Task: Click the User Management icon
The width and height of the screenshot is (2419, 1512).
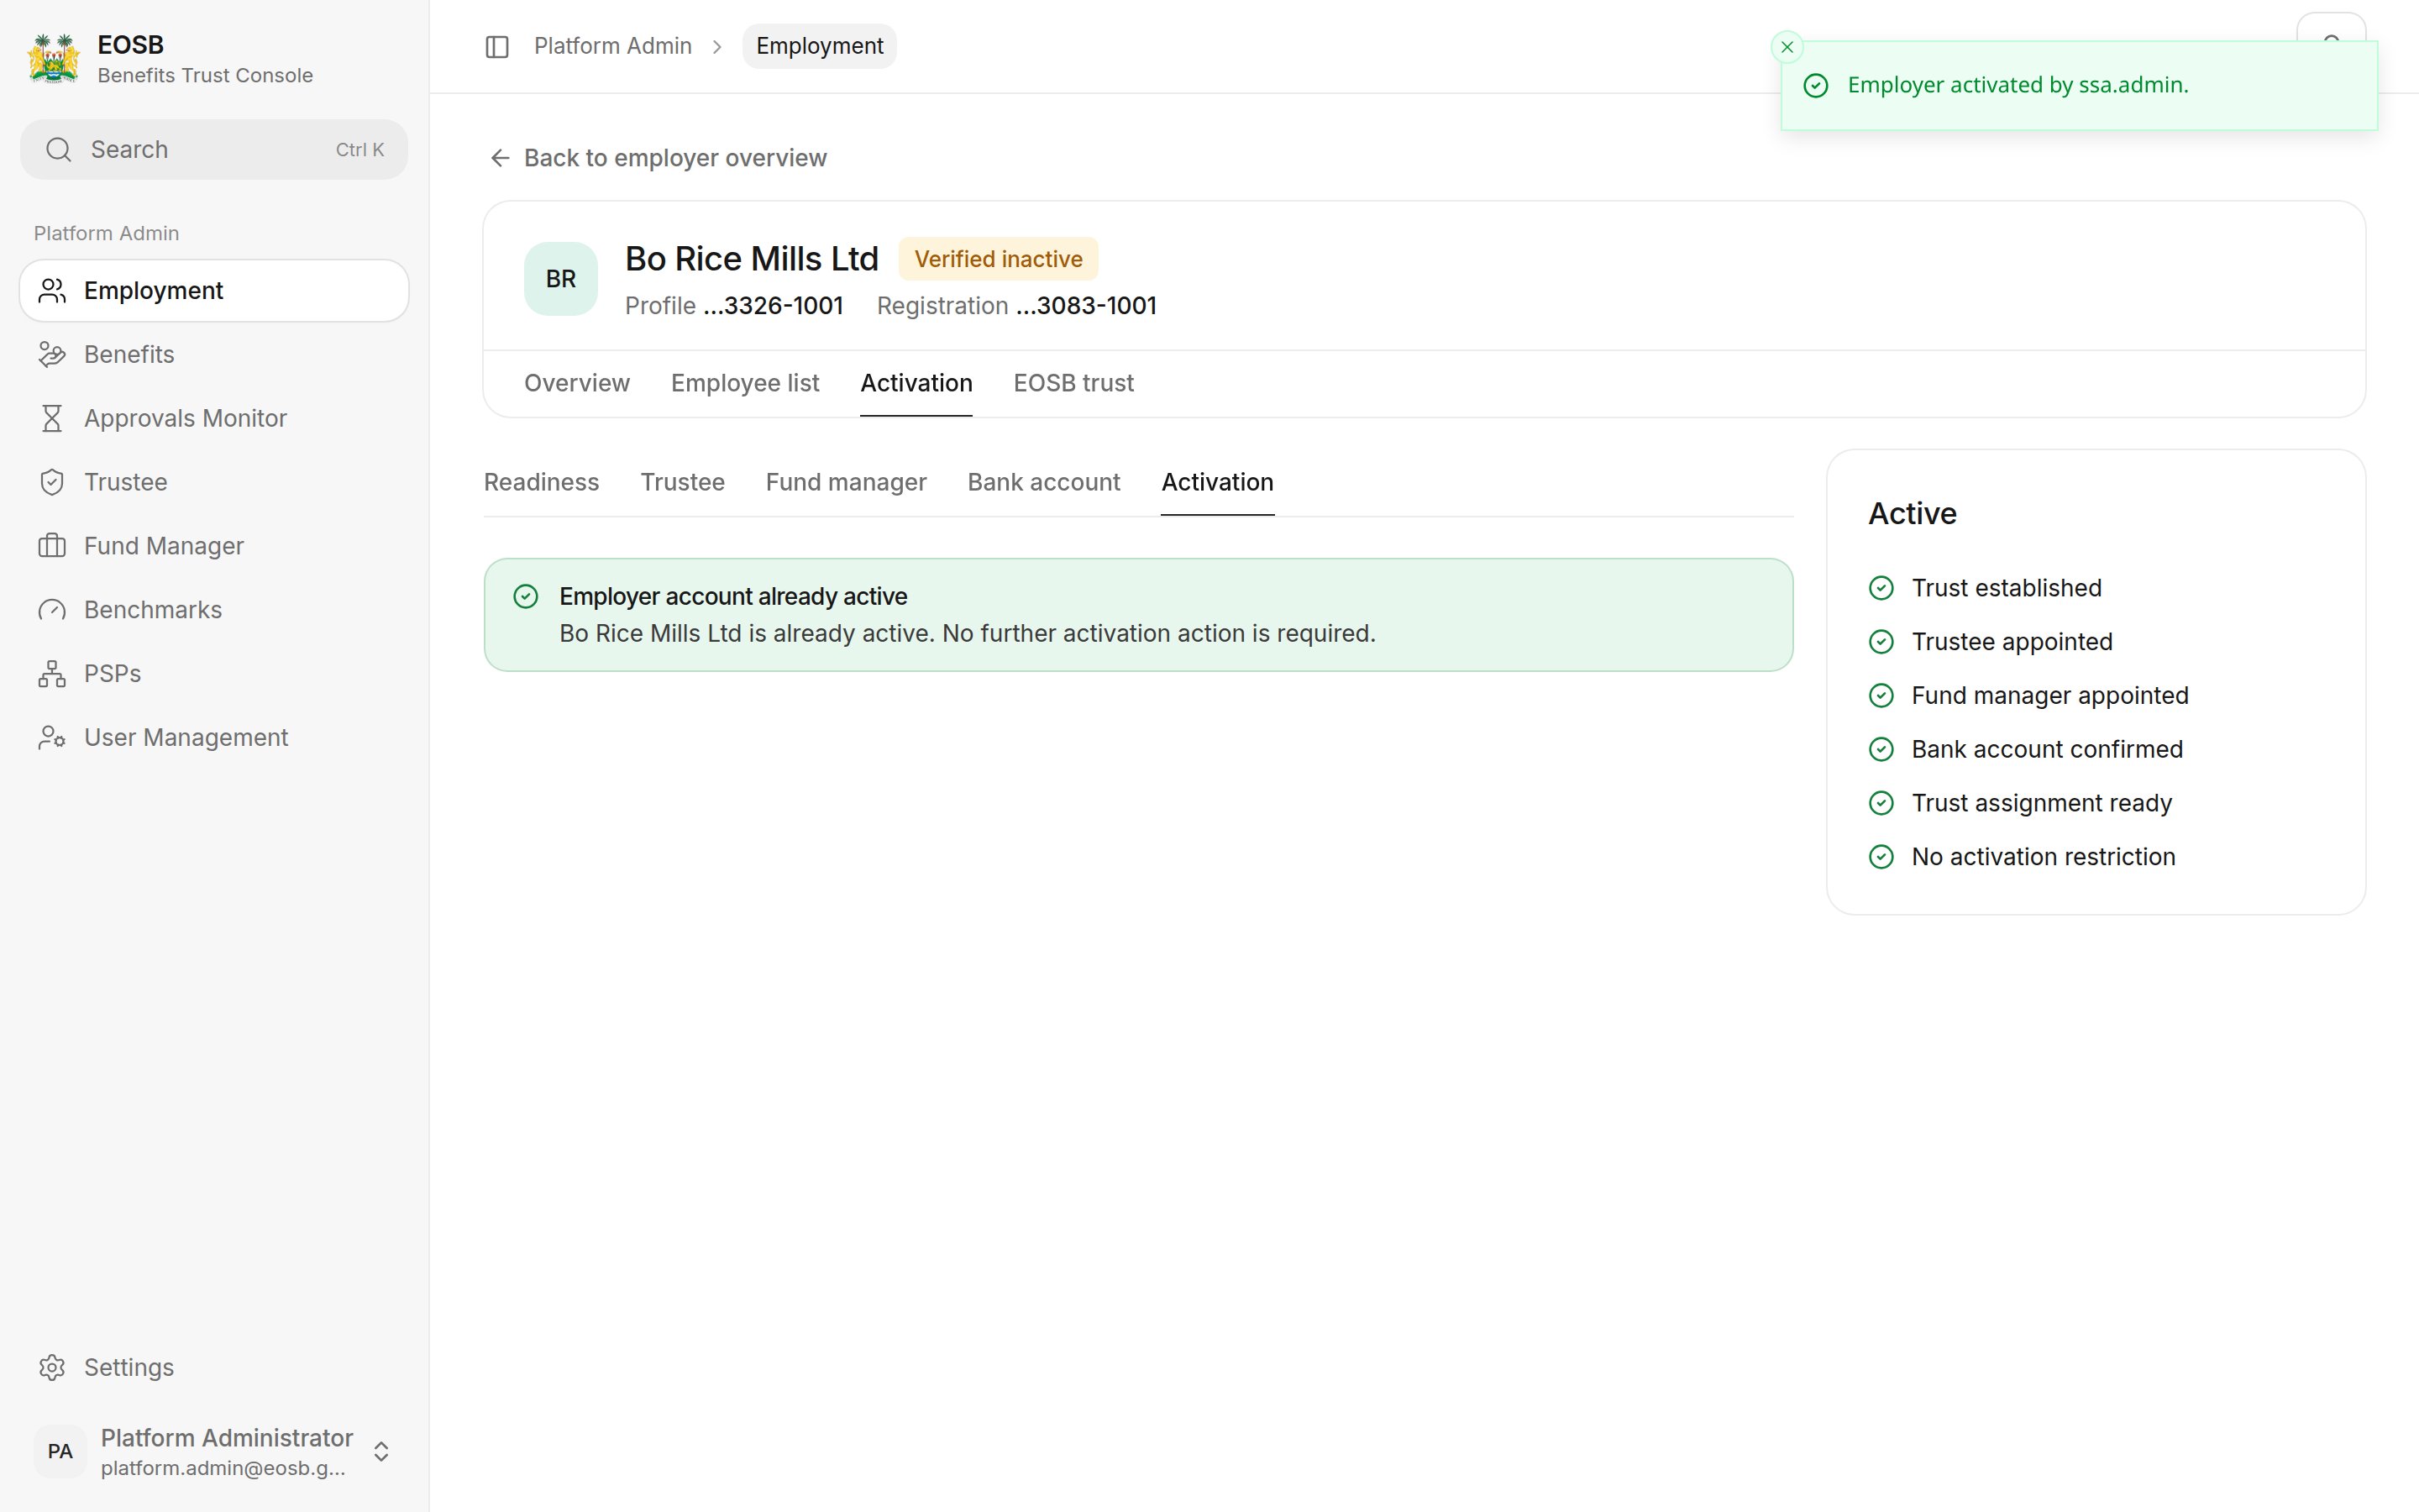Action: tap(52, 738)
